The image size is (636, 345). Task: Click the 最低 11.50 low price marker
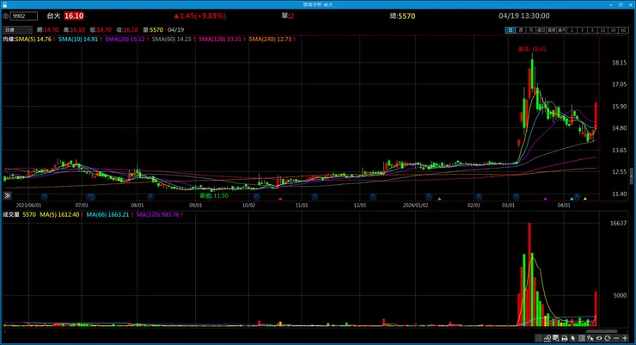coord(214,195)
